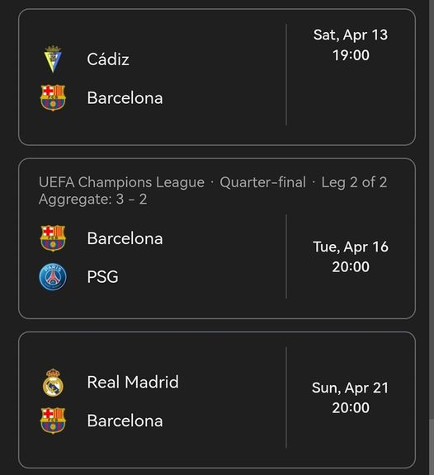This screenshot has width=434, height=475.
Task: Select the Real Madrid team name
Action: point(133,382)
